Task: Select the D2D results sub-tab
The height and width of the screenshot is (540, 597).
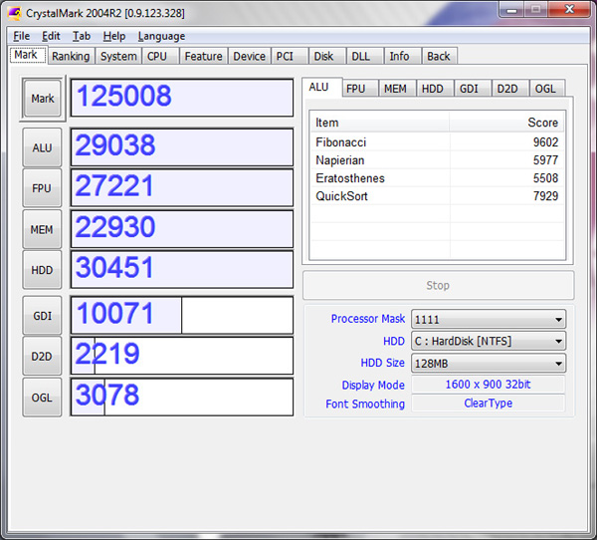Action: [x=510, y=89]
